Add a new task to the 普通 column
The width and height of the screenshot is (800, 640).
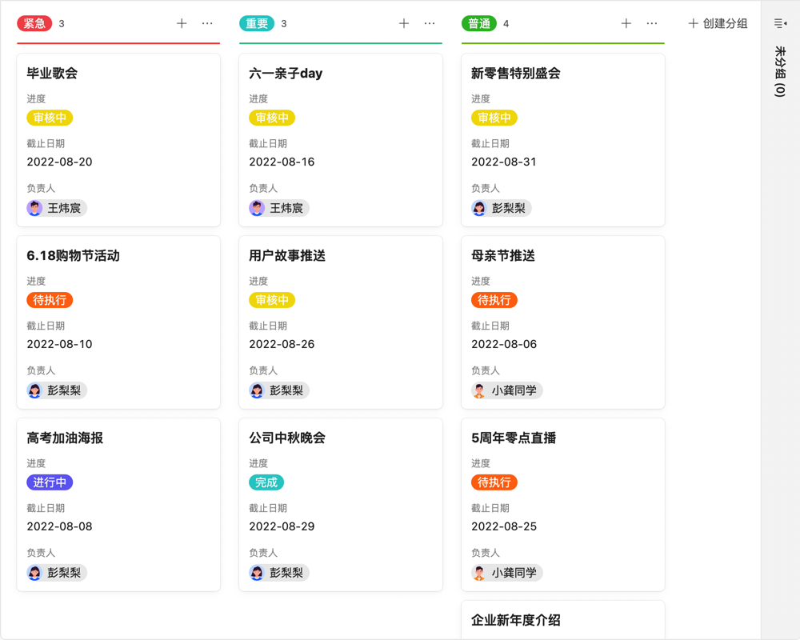click(626, 23)
